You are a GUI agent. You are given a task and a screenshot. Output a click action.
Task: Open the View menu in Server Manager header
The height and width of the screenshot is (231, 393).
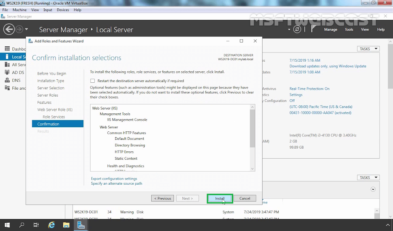[365, 29]
